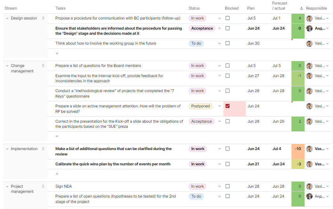Collapse the Implementation stream

7,149
